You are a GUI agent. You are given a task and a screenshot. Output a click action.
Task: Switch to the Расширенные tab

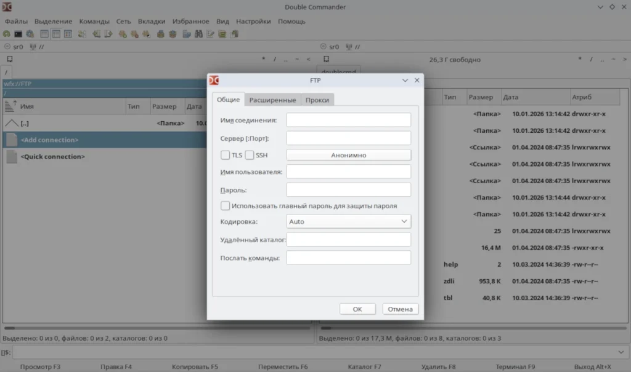coord(272,100)
